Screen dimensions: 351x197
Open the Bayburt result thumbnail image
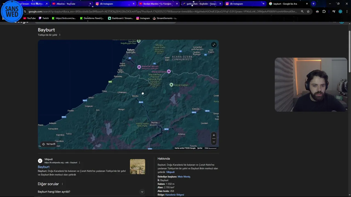[137, 167]
